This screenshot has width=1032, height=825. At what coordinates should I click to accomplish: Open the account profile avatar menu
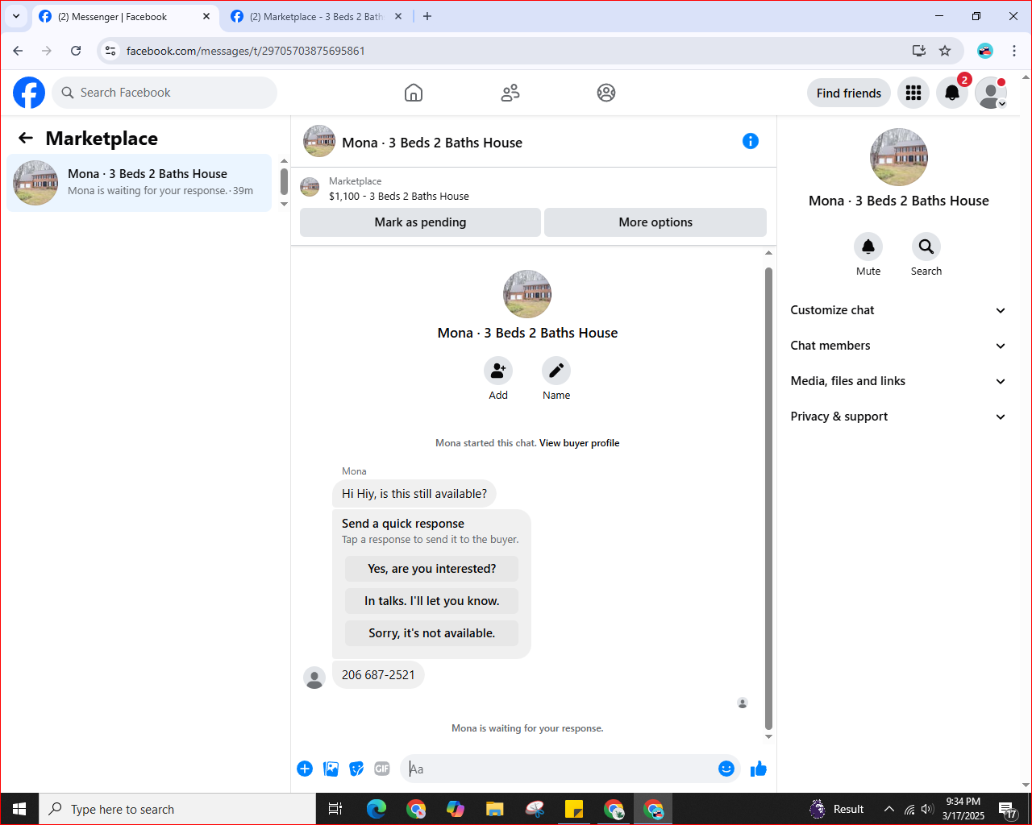coord(991,93)
